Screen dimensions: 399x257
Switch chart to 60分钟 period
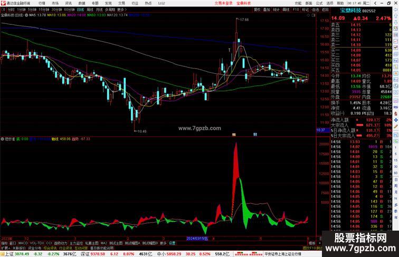[69, 9]
